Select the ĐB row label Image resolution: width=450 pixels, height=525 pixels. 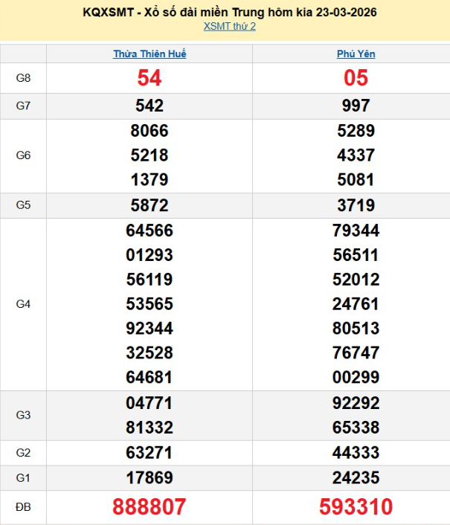tap(23, 507)
